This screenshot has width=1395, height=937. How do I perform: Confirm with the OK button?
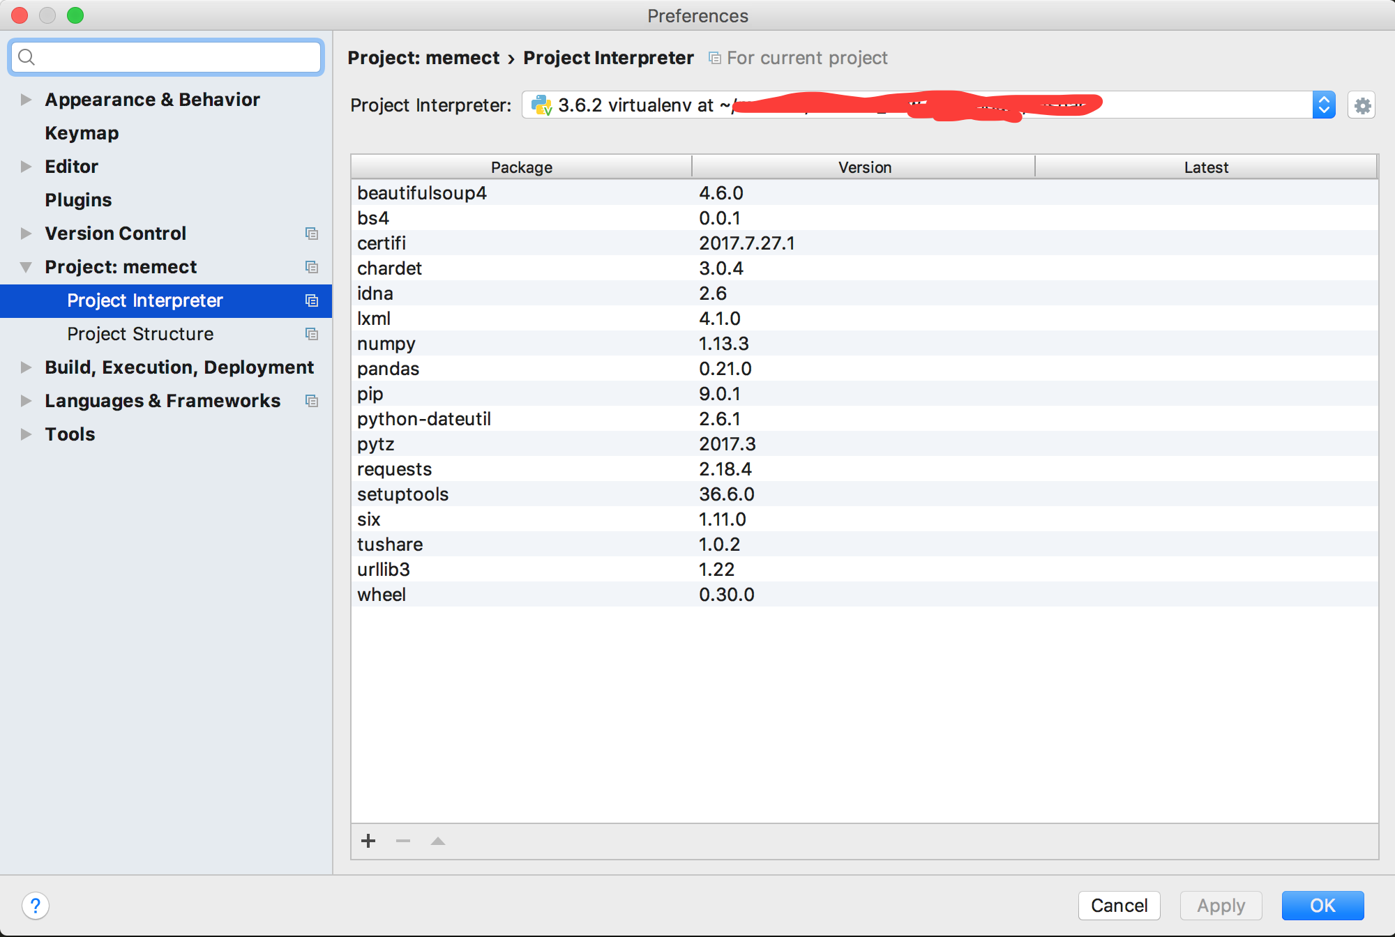pyautogui.click(x=1322, y=905)
